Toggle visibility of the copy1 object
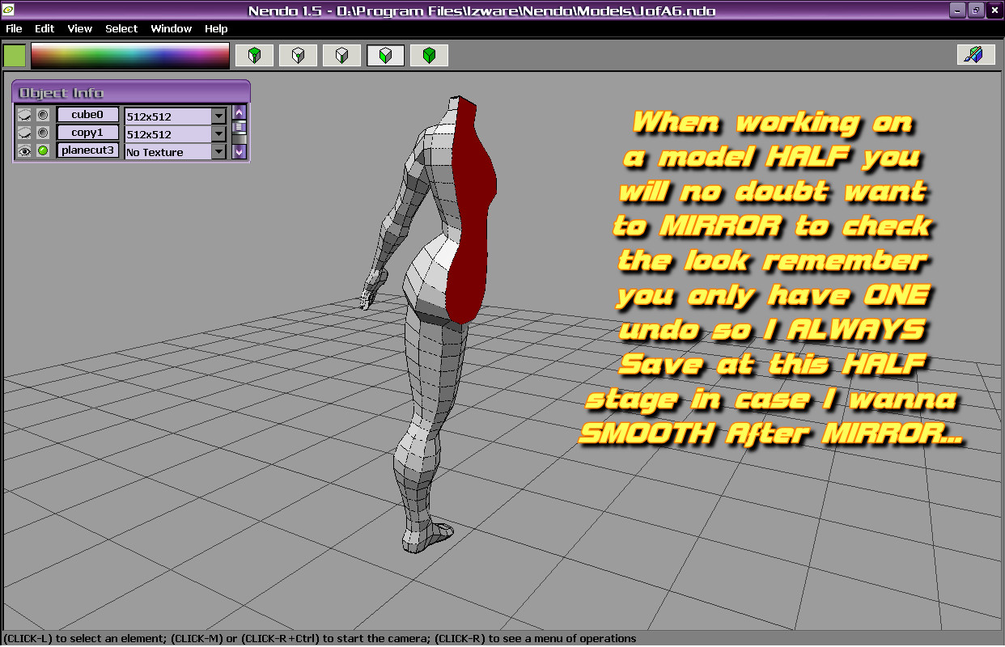This screenshot has height=647, width=1005. [24, 133]
